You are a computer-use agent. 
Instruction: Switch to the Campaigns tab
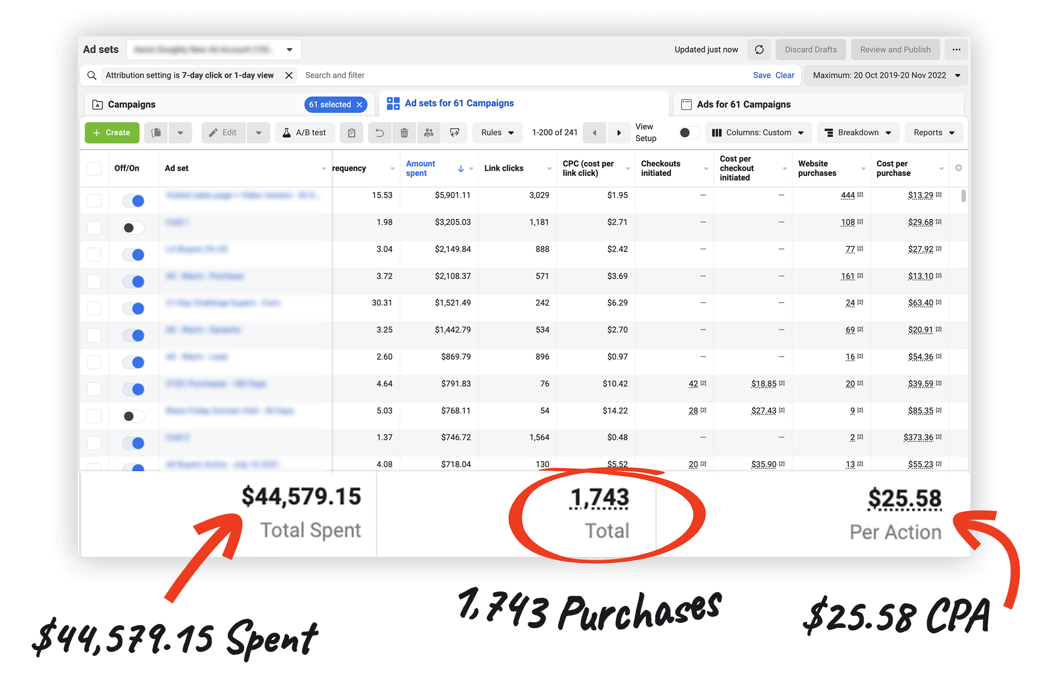(132, 104)
